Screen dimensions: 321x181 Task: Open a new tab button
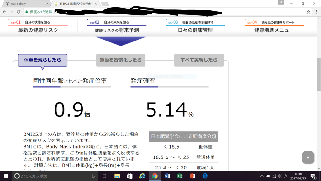click(105, 4)
